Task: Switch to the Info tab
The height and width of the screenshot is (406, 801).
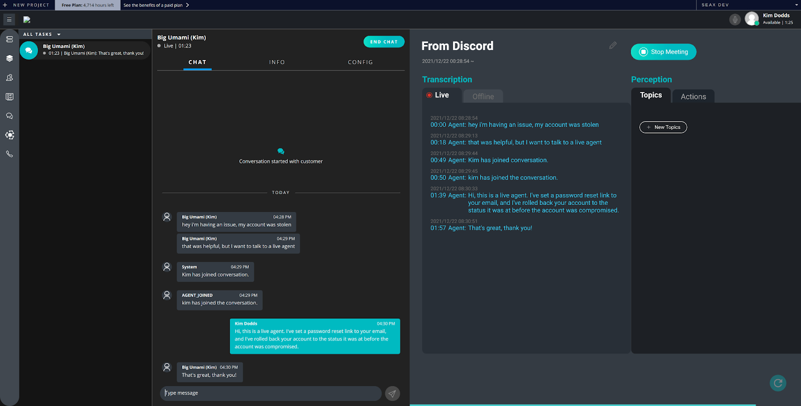Action: coord(277,62)
